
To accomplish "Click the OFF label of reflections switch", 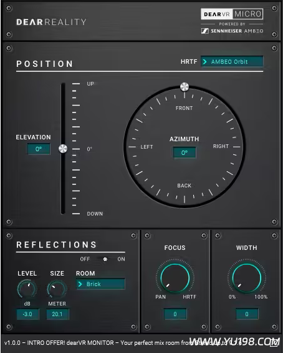I will pos(85,259).
